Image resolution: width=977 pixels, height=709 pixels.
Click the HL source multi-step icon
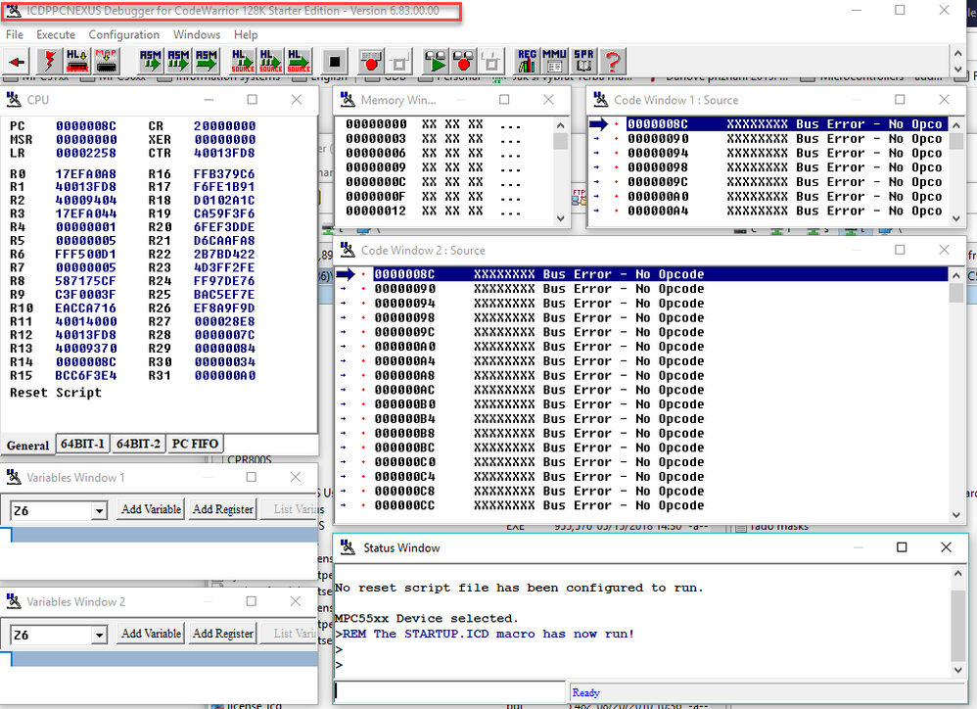click(x=271, y=62)
